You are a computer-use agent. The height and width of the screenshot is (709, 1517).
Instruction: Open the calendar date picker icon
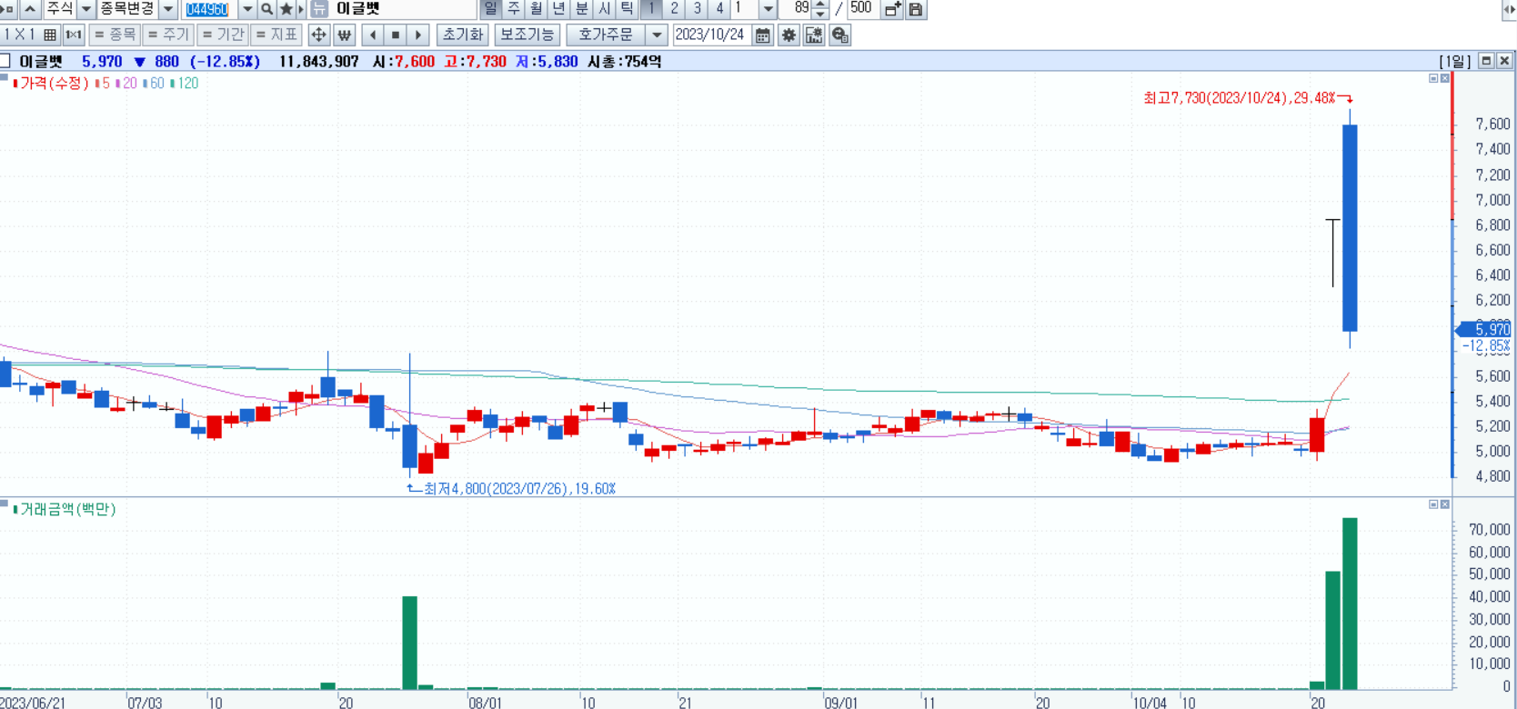[x=763, y=35]
